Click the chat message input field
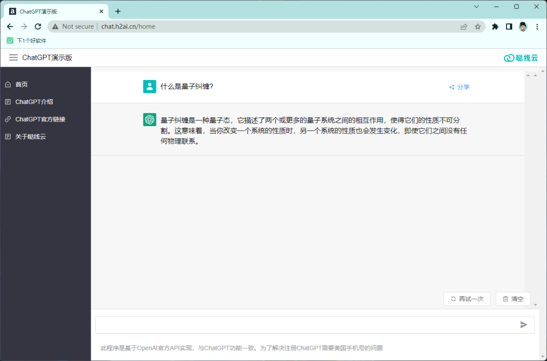 click(304, 325)
